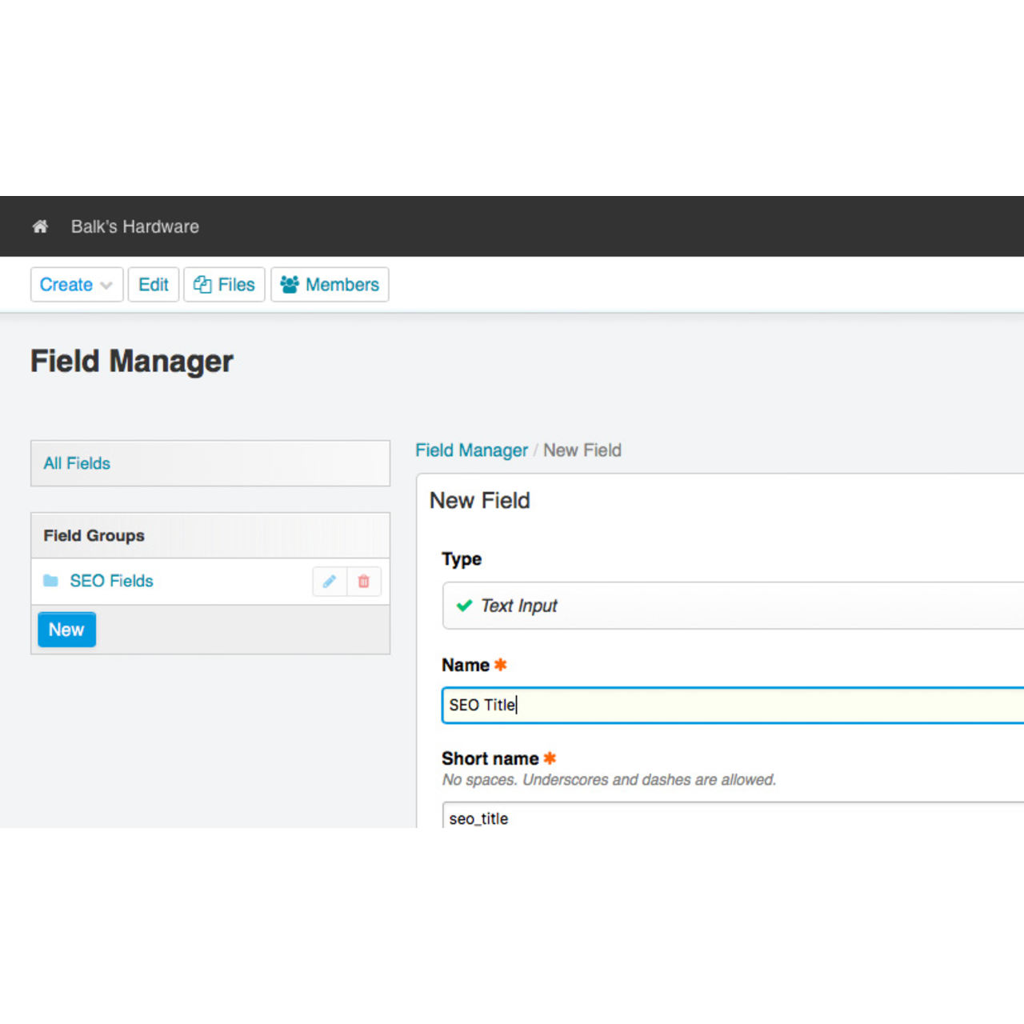
Task: Click Field Manager breadcrumb link
Action: (x=471, y=450)
